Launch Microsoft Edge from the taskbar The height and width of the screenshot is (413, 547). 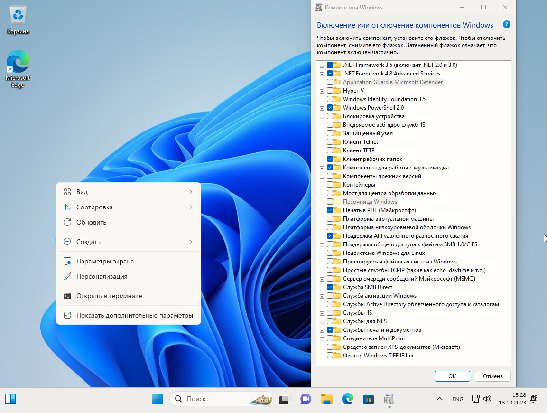(347, 399)
